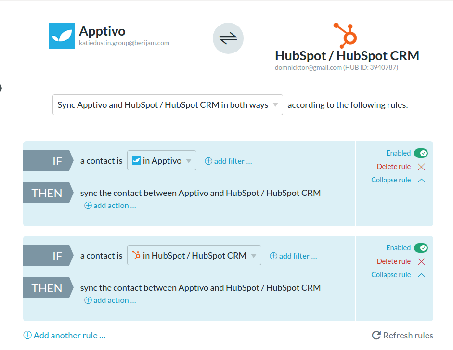
Task: Collapse the first rule via chevron
Action: 422,181
